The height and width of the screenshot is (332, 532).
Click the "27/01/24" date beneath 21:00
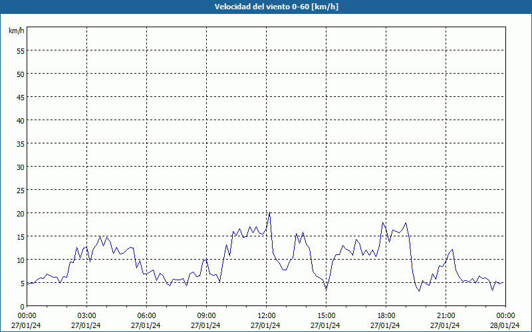pyautogui.click(x=445, y=325)
